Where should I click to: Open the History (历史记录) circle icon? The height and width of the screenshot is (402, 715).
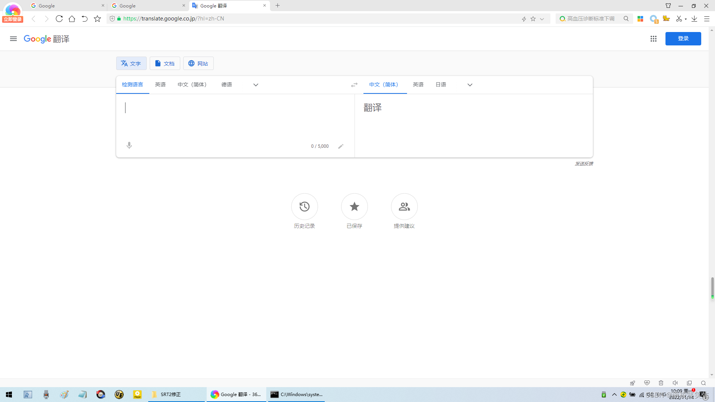[x=304, y=207]
